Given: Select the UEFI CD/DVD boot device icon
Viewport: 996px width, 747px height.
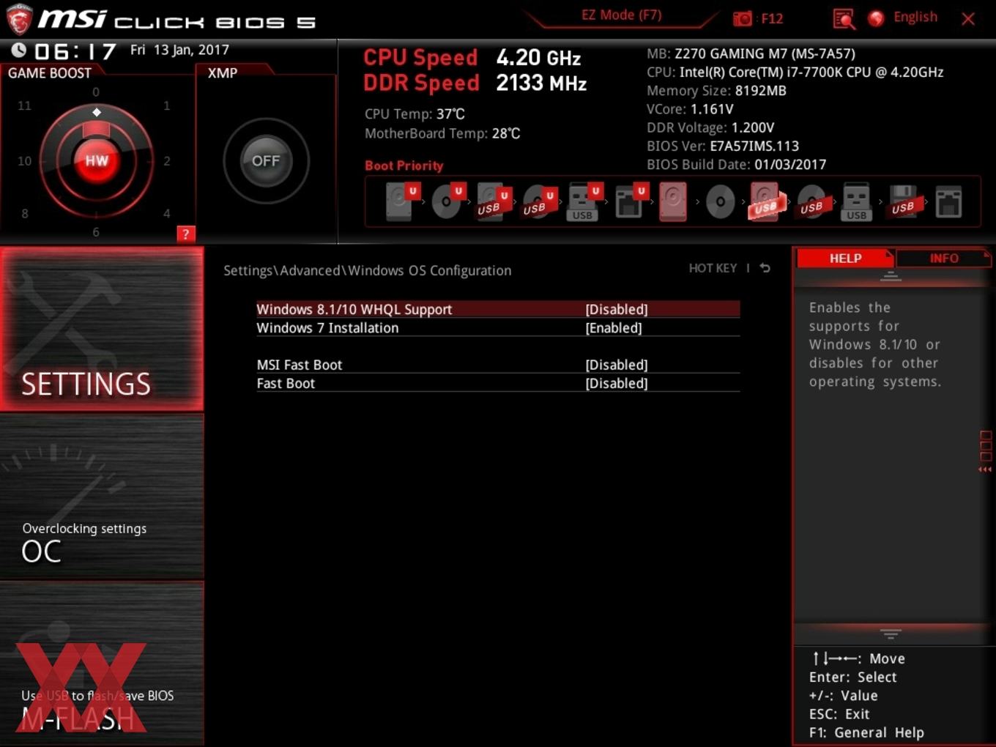Looking at the screenshot, I should coord(447,201).
